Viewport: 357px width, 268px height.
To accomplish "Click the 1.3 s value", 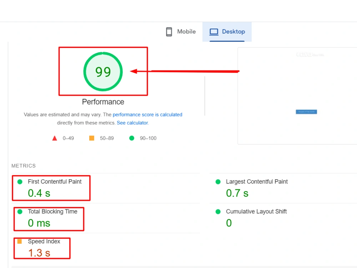I will pos(39,253).
